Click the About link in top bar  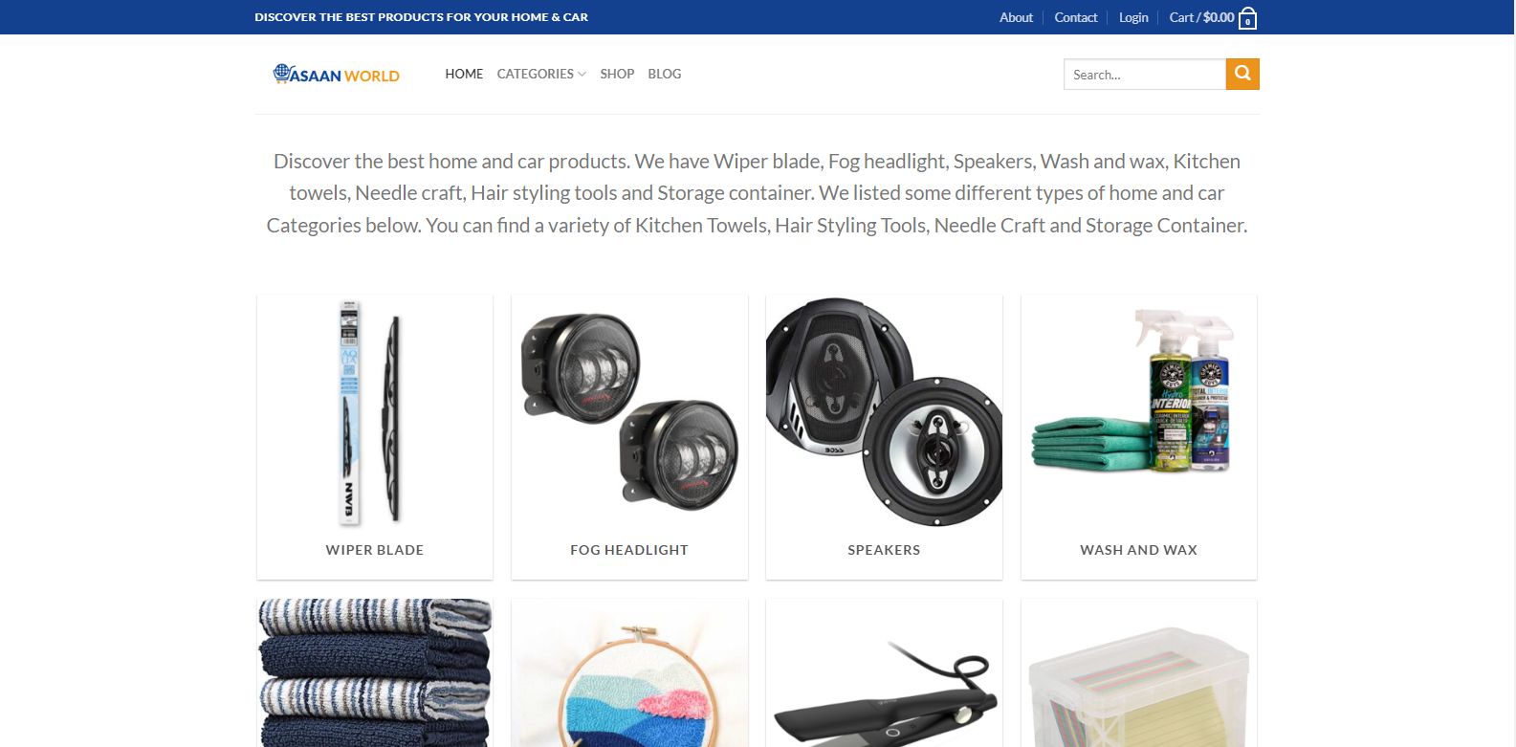point(1016,17)
